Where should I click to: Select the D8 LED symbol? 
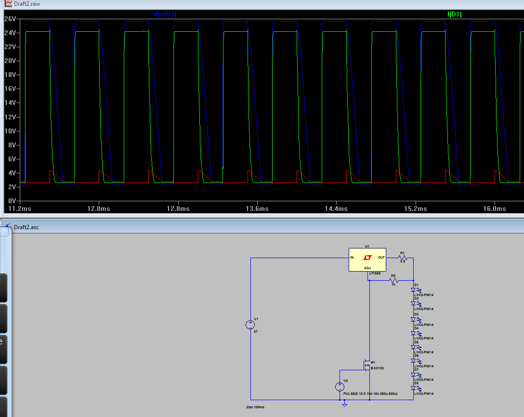click(414, 388)
